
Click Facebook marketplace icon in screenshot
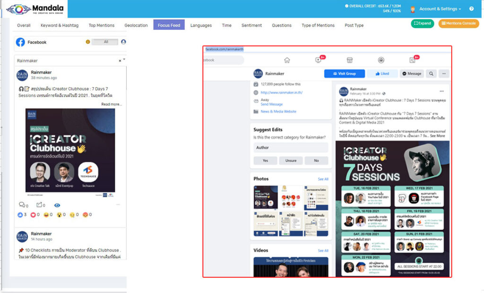[350, 60]
